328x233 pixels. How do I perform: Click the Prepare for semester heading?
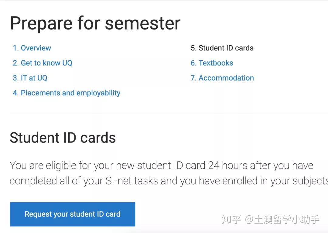[x=95, y=23]
